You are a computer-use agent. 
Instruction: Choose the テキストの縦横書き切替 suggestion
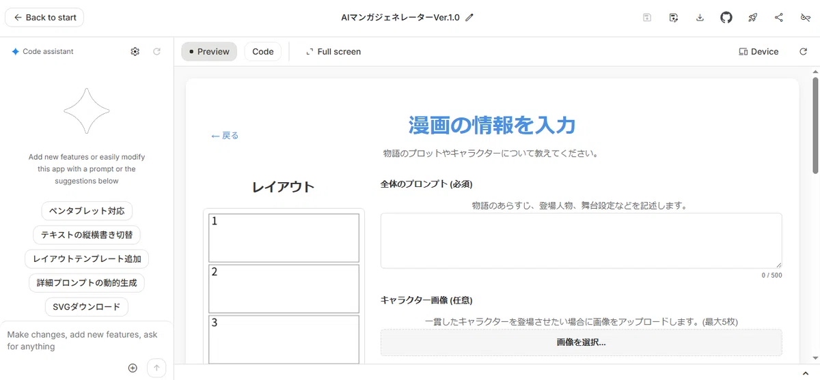point(87,235)
